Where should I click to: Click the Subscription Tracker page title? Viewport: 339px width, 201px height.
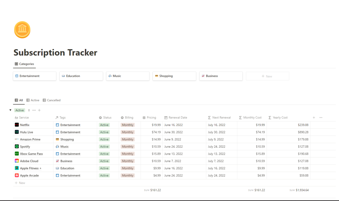pyautogui.click(x=55, y=53)
